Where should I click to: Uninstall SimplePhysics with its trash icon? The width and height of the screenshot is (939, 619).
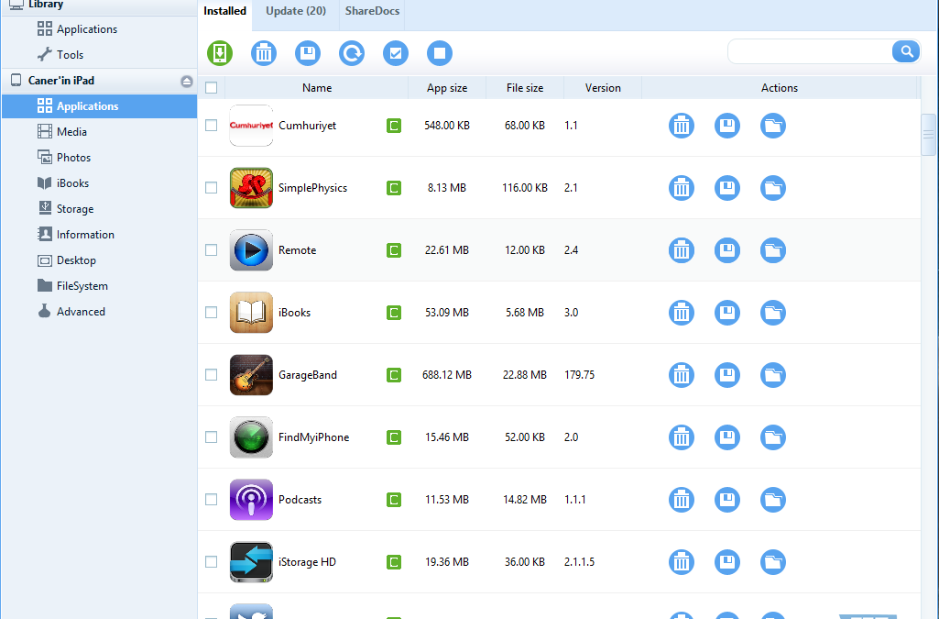click(x=682, y=188)
